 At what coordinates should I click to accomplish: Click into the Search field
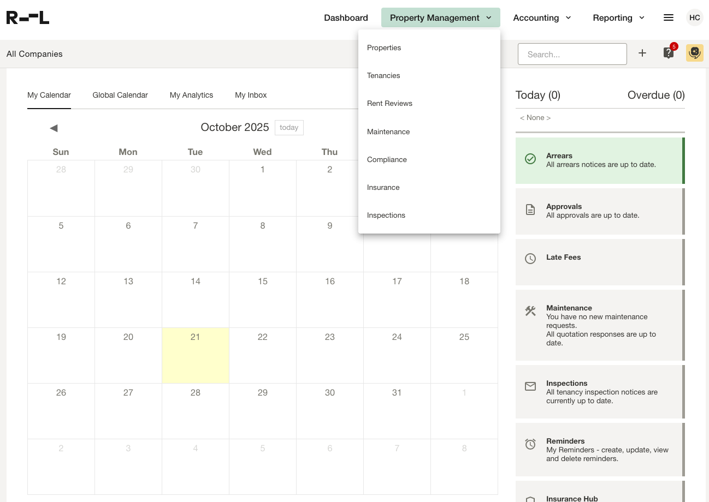572,54
